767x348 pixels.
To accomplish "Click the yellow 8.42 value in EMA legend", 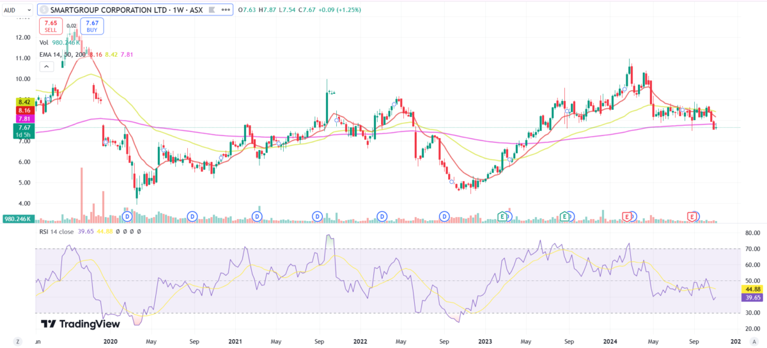I will (x=110, y=55).
